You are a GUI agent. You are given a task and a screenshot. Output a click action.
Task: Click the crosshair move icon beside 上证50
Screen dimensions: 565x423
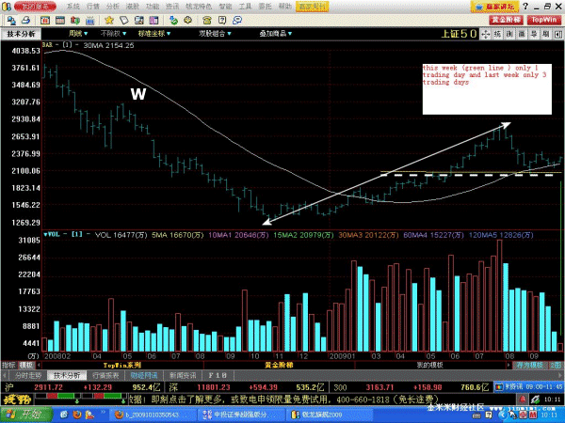coord(485,34)
